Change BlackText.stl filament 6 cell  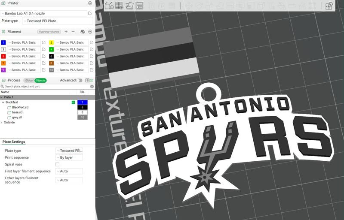[83, 107]
